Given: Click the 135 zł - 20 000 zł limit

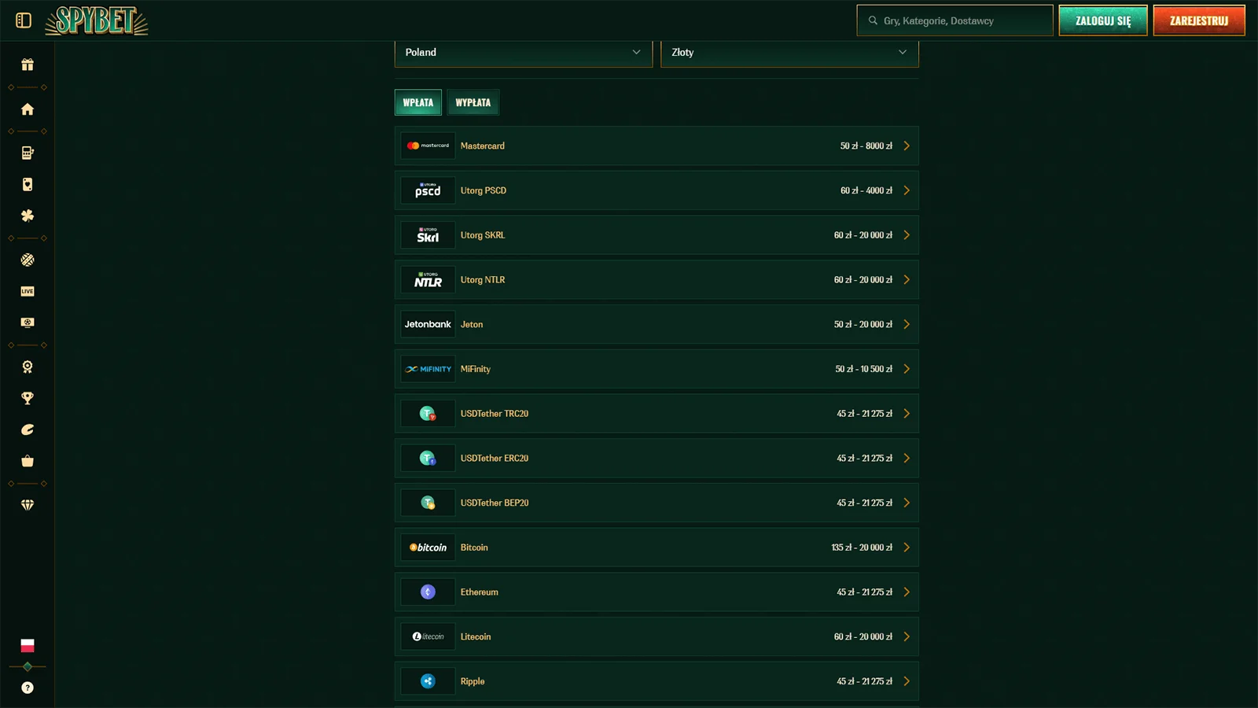Looking at the screenshot, I should pyautogui.click(x=862, y=548).
